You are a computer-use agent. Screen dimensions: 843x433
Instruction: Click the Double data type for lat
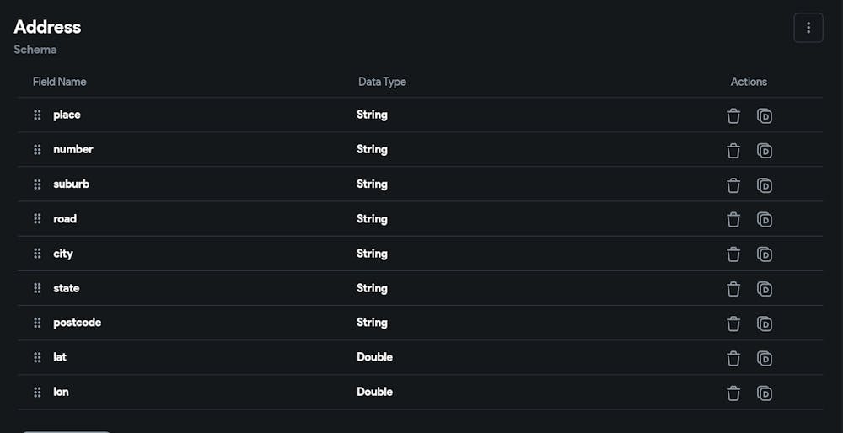(374, 357)
